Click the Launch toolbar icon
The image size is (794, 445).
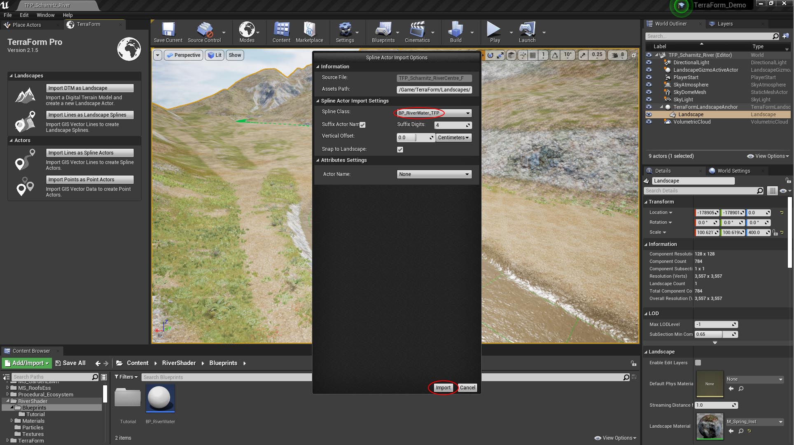(x=527, y=32)
